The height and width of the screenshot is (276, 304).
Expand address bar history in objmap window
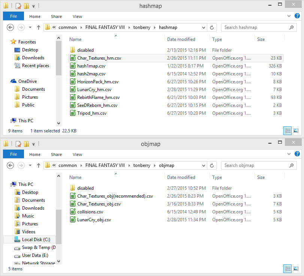pyautogui.click(x=204, y=165)
